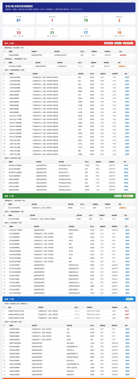The image size is (138, 379).
Task: Click the end time cell 次日01:39
Action: pos(107,66)
